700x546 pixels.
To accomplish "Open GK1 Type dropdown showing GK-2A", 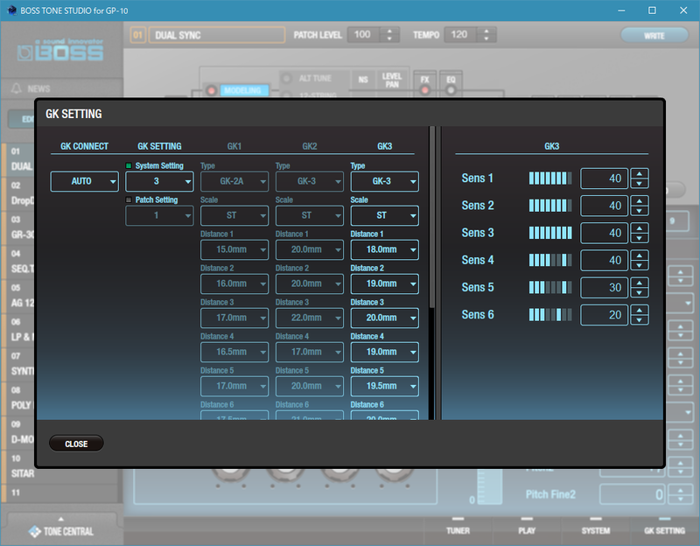I will click(x=234, y=181).
